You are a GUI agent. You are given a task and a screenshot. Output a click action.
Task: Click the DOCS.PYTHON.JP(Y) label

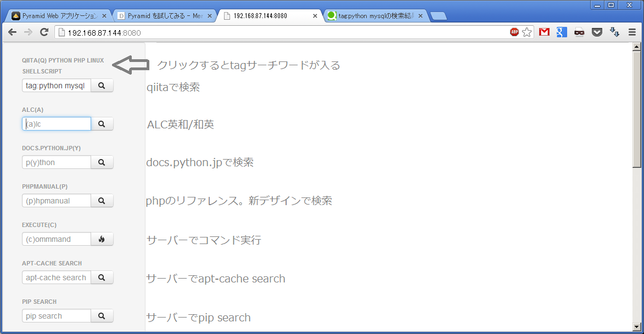[x=52, y=148]
